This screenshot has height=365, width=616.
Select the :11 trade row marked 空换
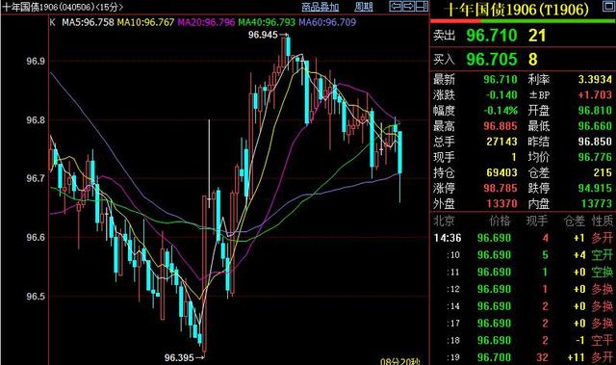524,272
